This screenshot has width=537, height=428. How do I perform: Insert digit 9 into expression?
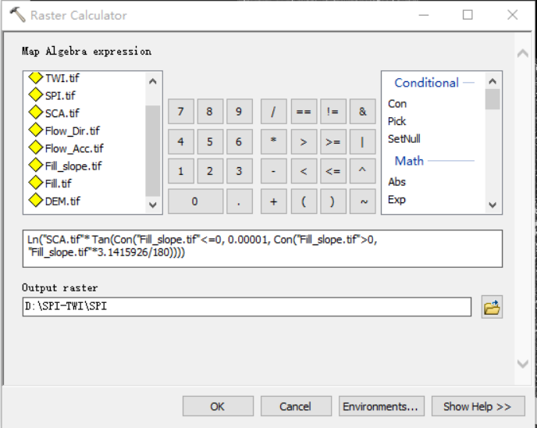click(240, 112)
